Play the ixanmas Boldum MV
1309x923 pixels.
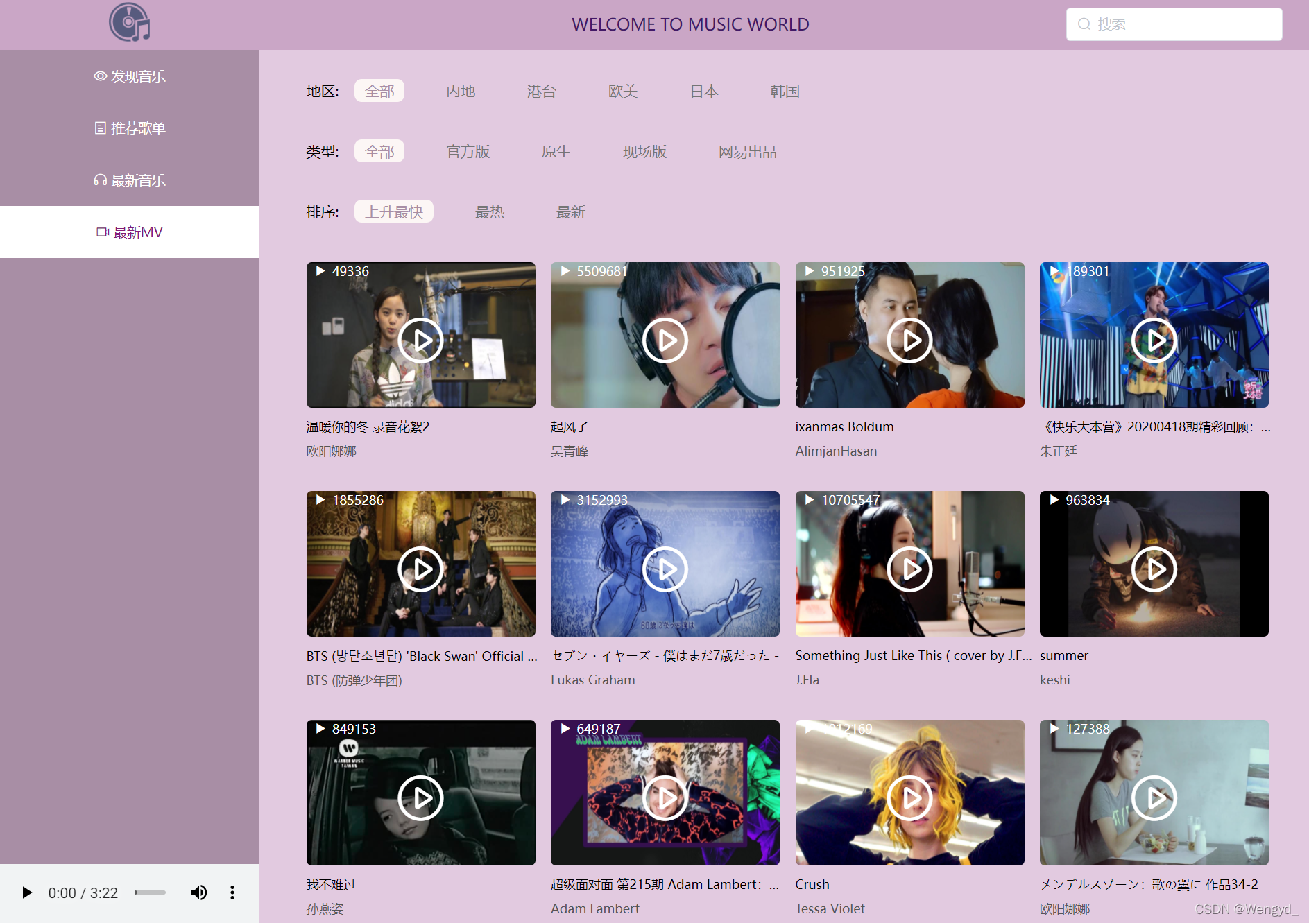(909, 340)
